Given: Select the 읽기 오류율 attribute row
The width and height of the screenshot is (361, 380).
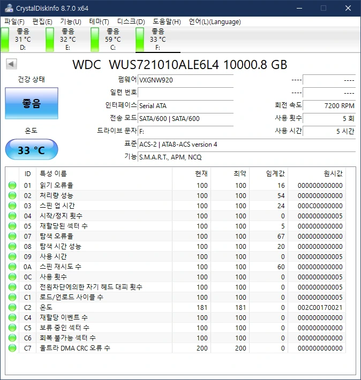Looking at the screenshot, I should coord(176,185).
